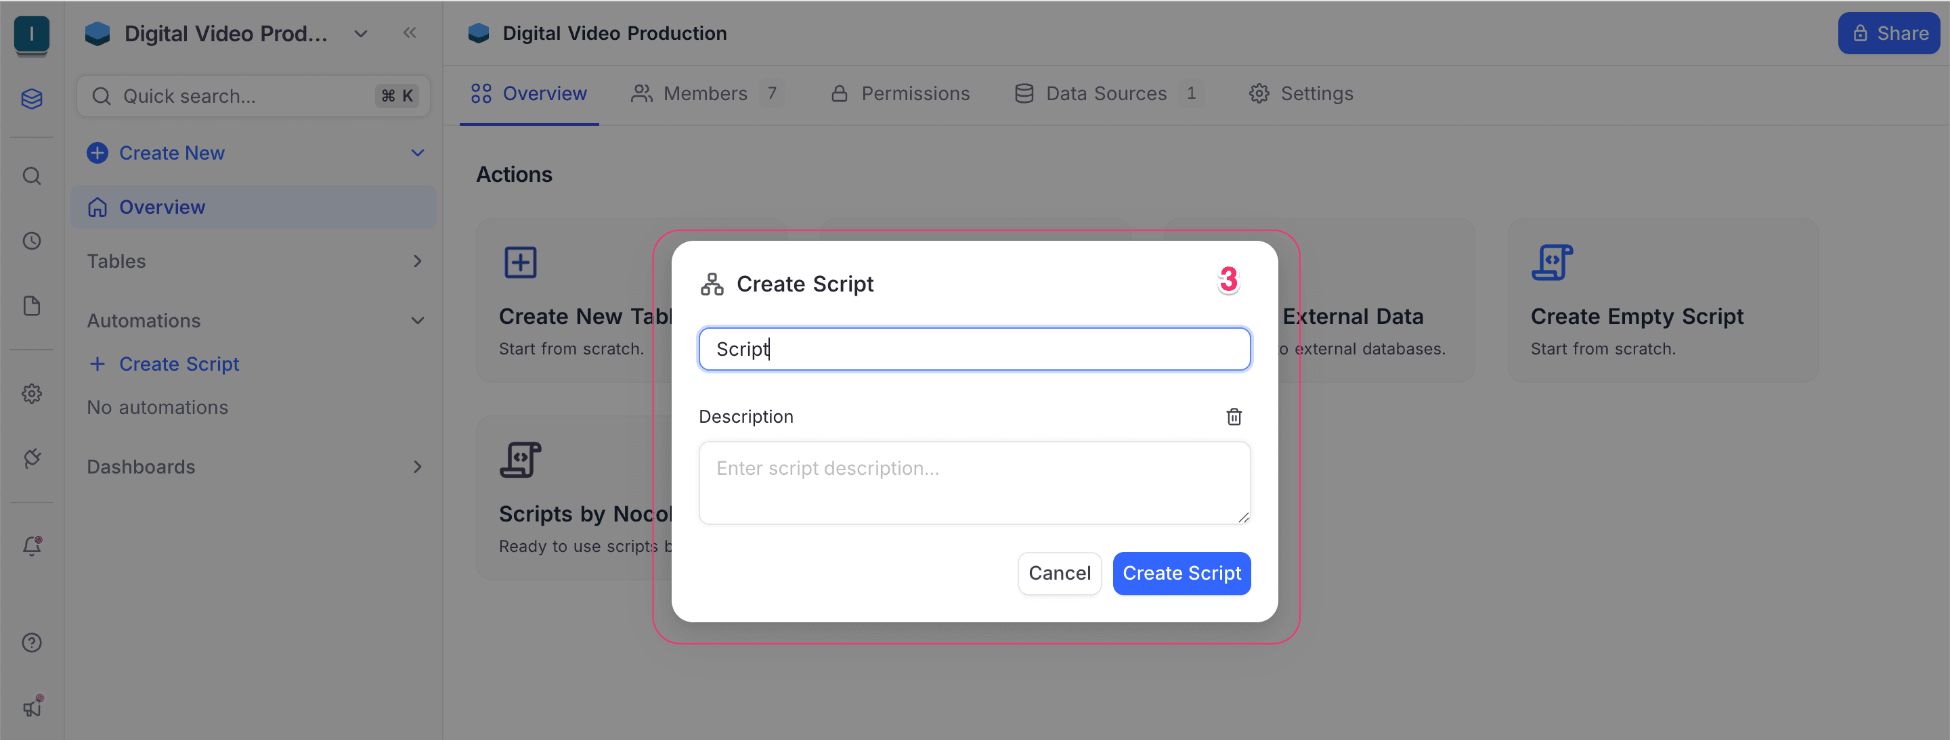Cancel the Create Script dialog
Screen dimensions: 1950x740
point(1059,573)
